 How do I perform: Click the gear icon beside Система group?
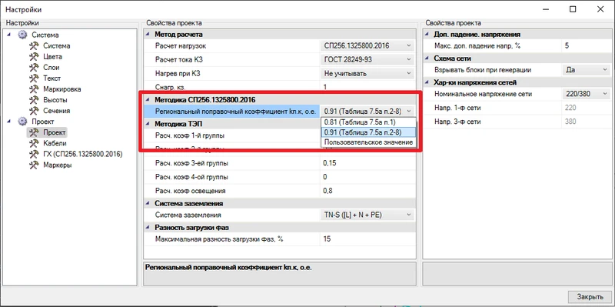click(22, 35)
